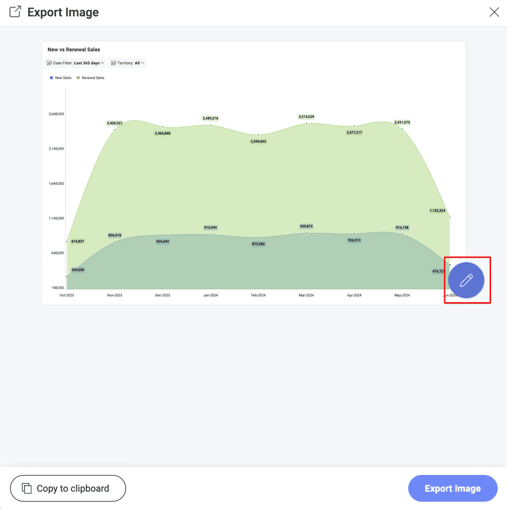
Task: Close the Export Image dialog
Action: pyautogui.click(x=494, y=12)
